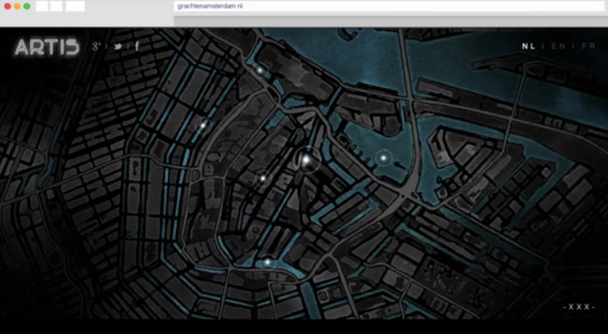Click the -XXX- link at bottom right
The height and width of the screenshot is (334, 608).
click(x=579, y=307)
